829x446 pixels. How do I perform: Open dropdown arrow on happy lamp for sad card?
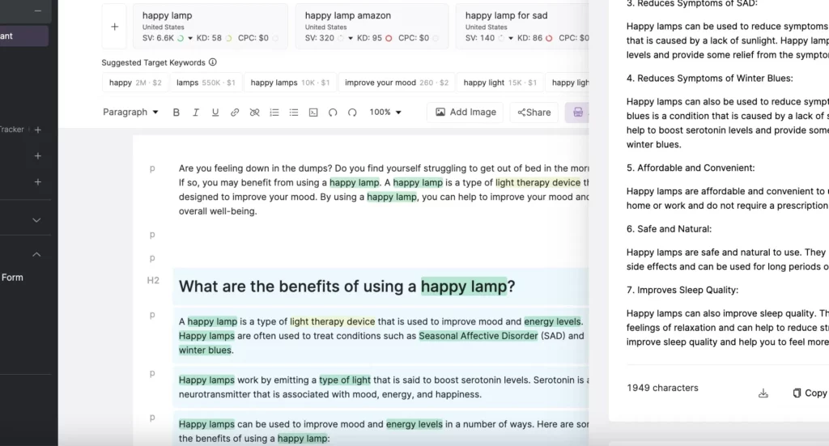(510, 38)
